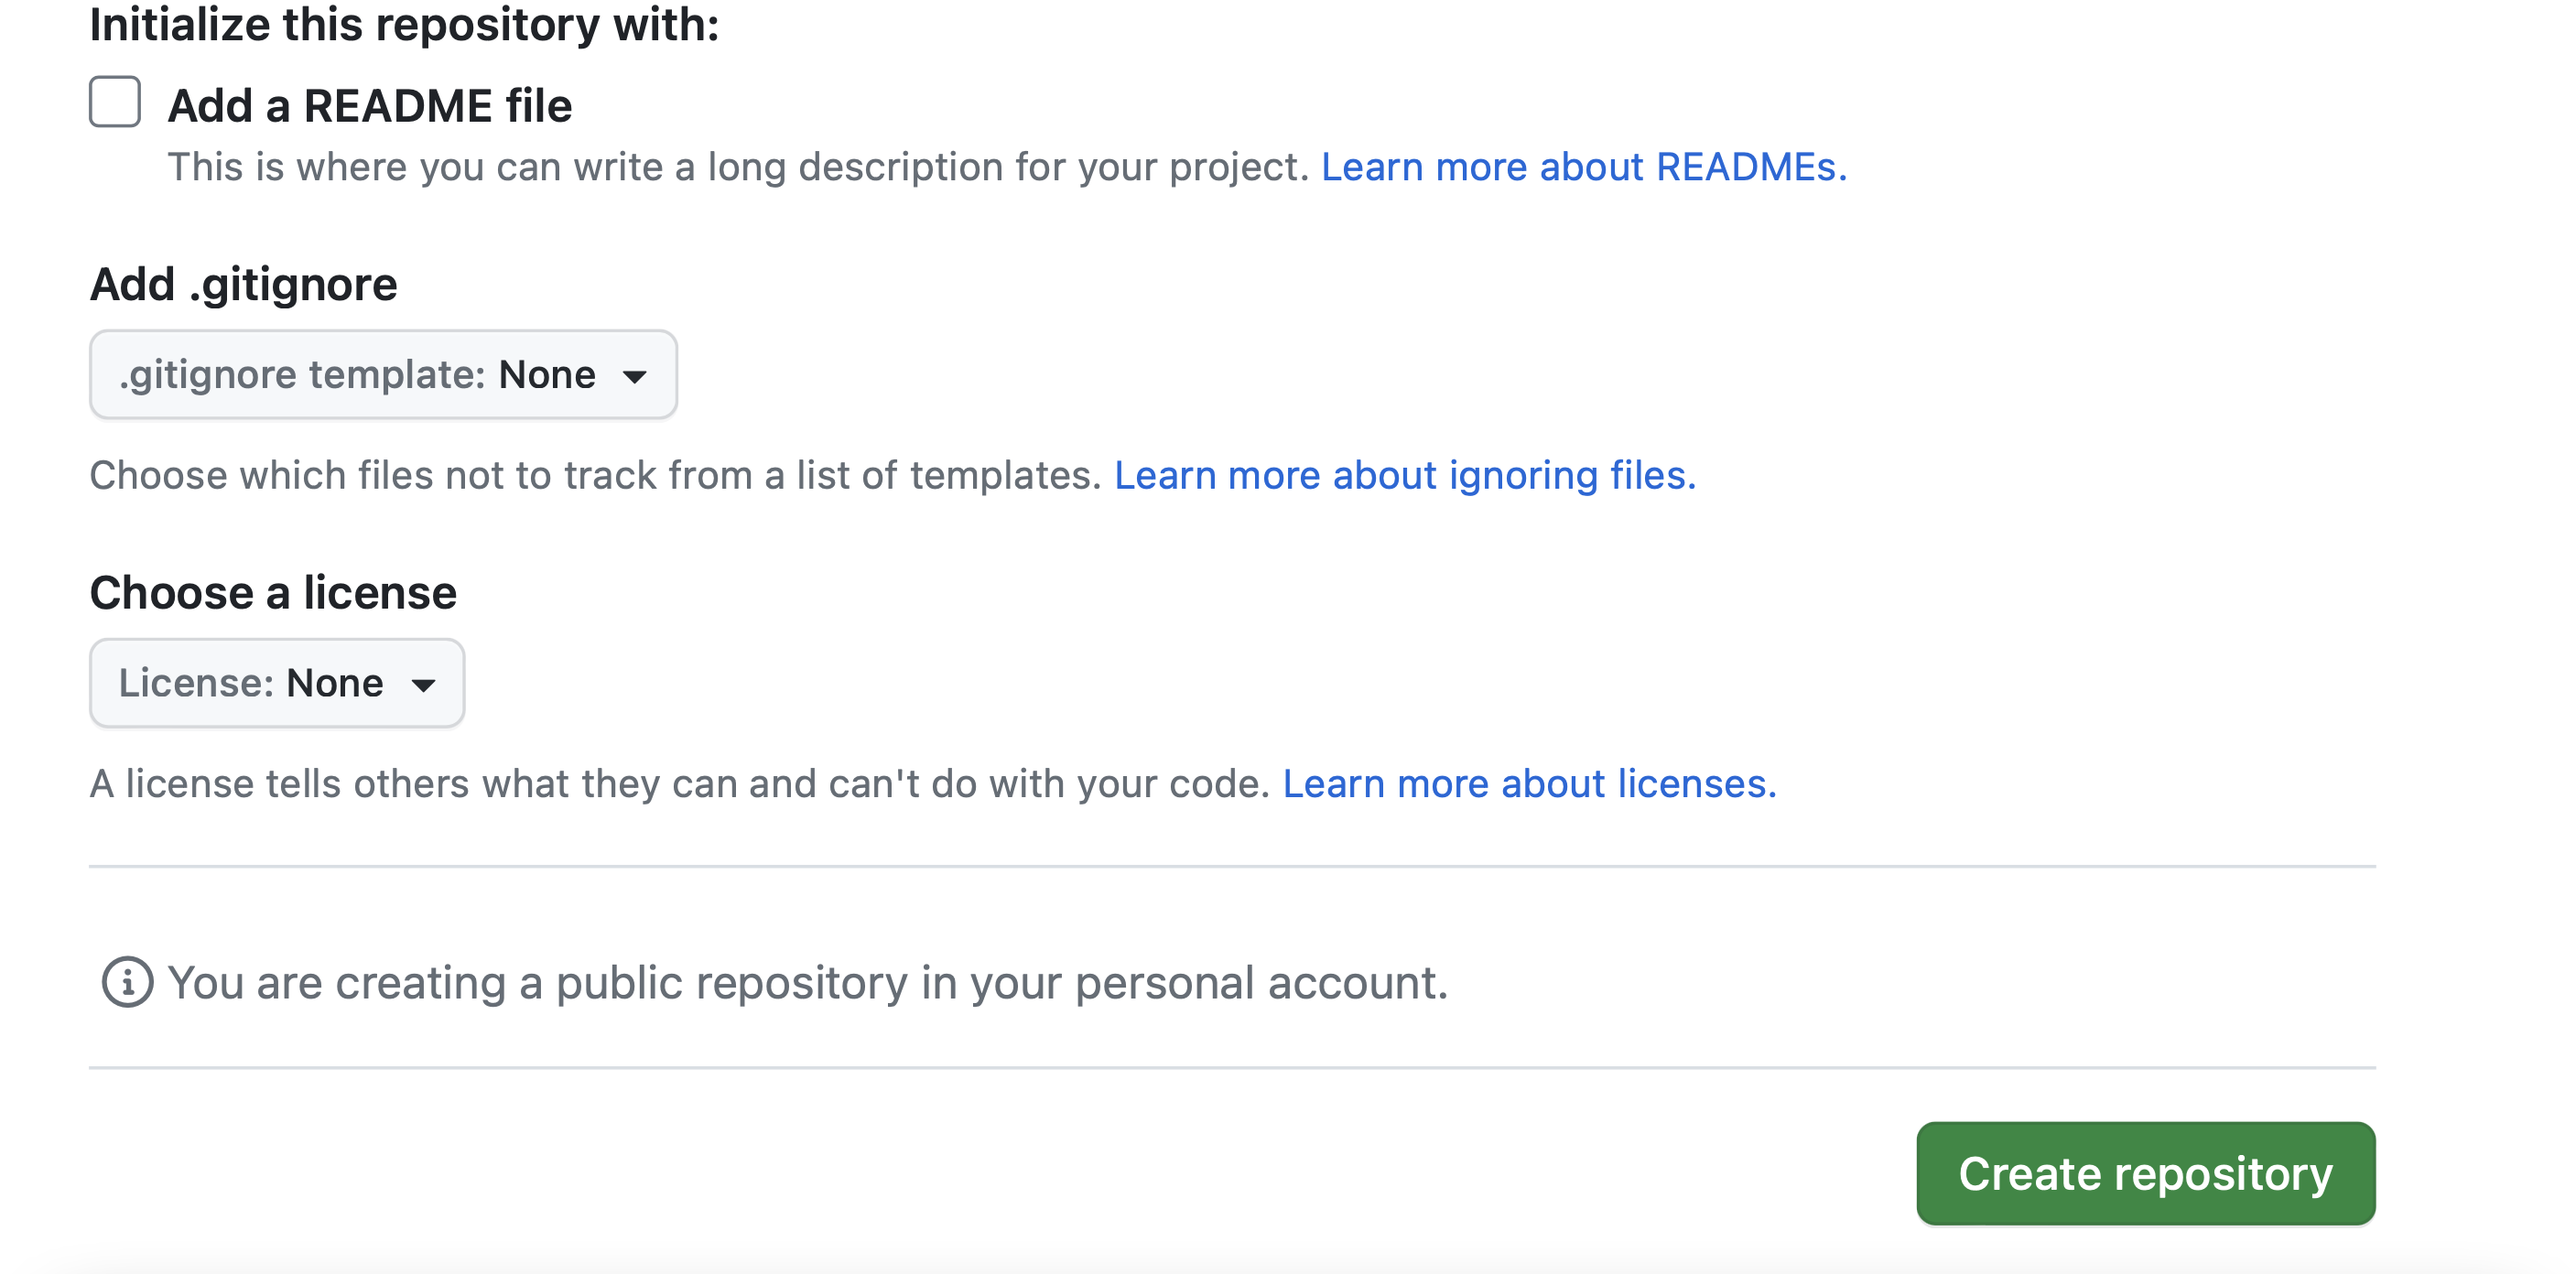Open the Learn more about READMEs link
Viewport: 2576px width, 1274px height.
point(1584,167)
